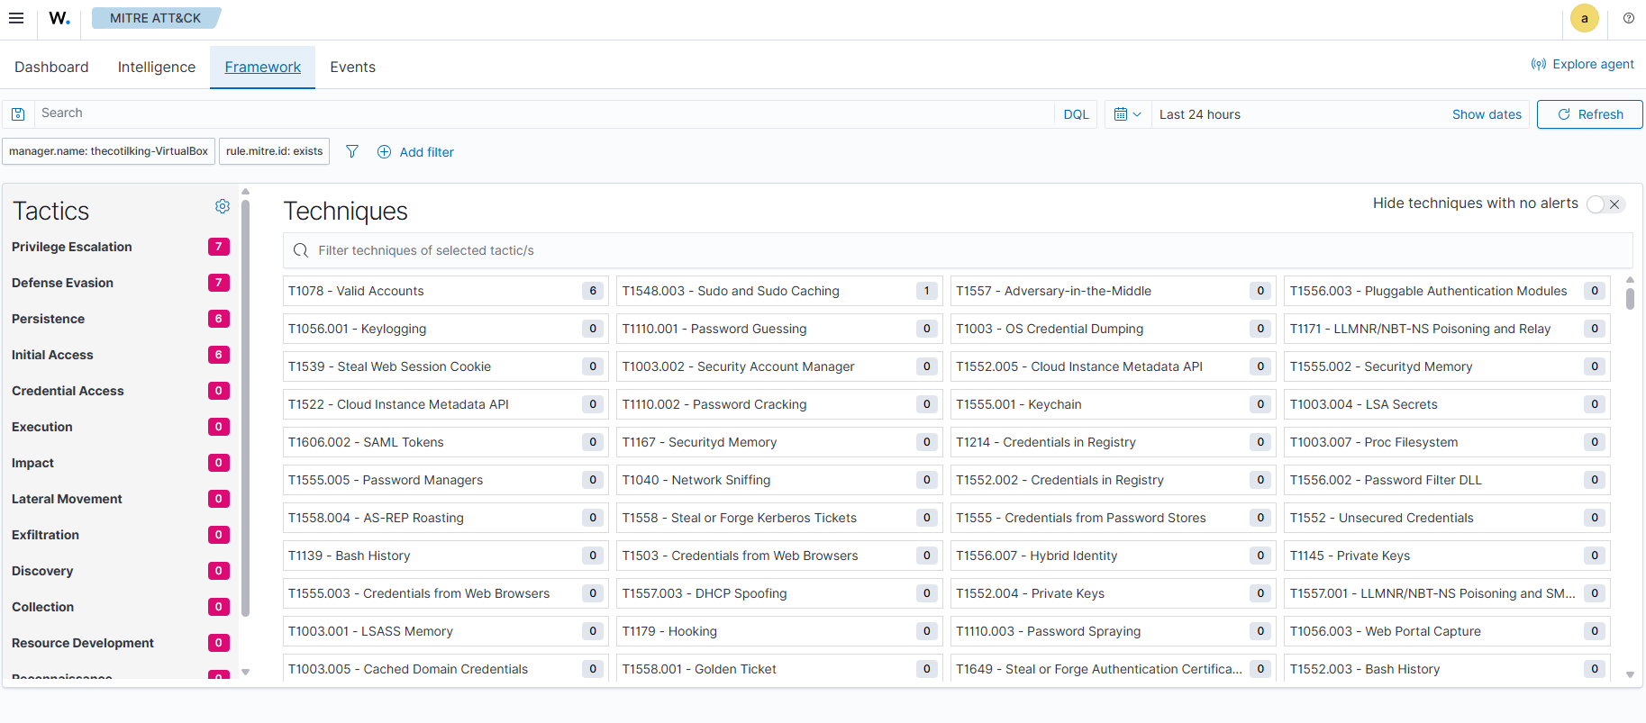Open the MITRE ATT&CK module breadcrumb
This screenshot has height=723, width=1646.
click(155, 18)
